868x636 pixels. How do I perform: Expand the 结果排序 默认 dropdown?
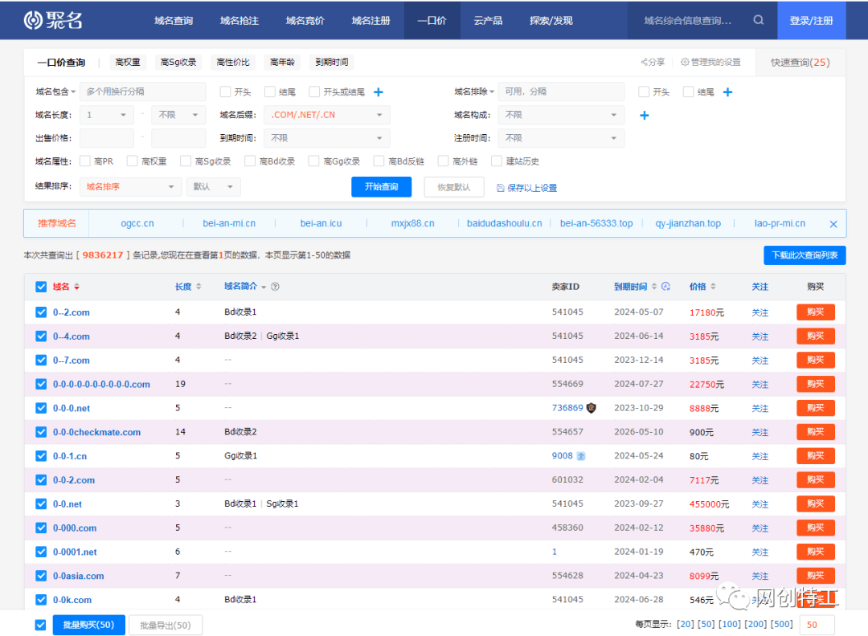213,186
